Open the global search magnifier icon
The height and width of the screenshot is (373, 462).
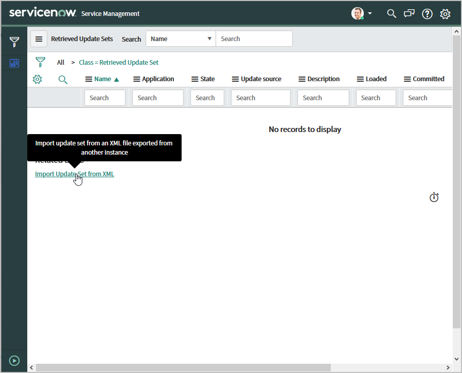392,14
